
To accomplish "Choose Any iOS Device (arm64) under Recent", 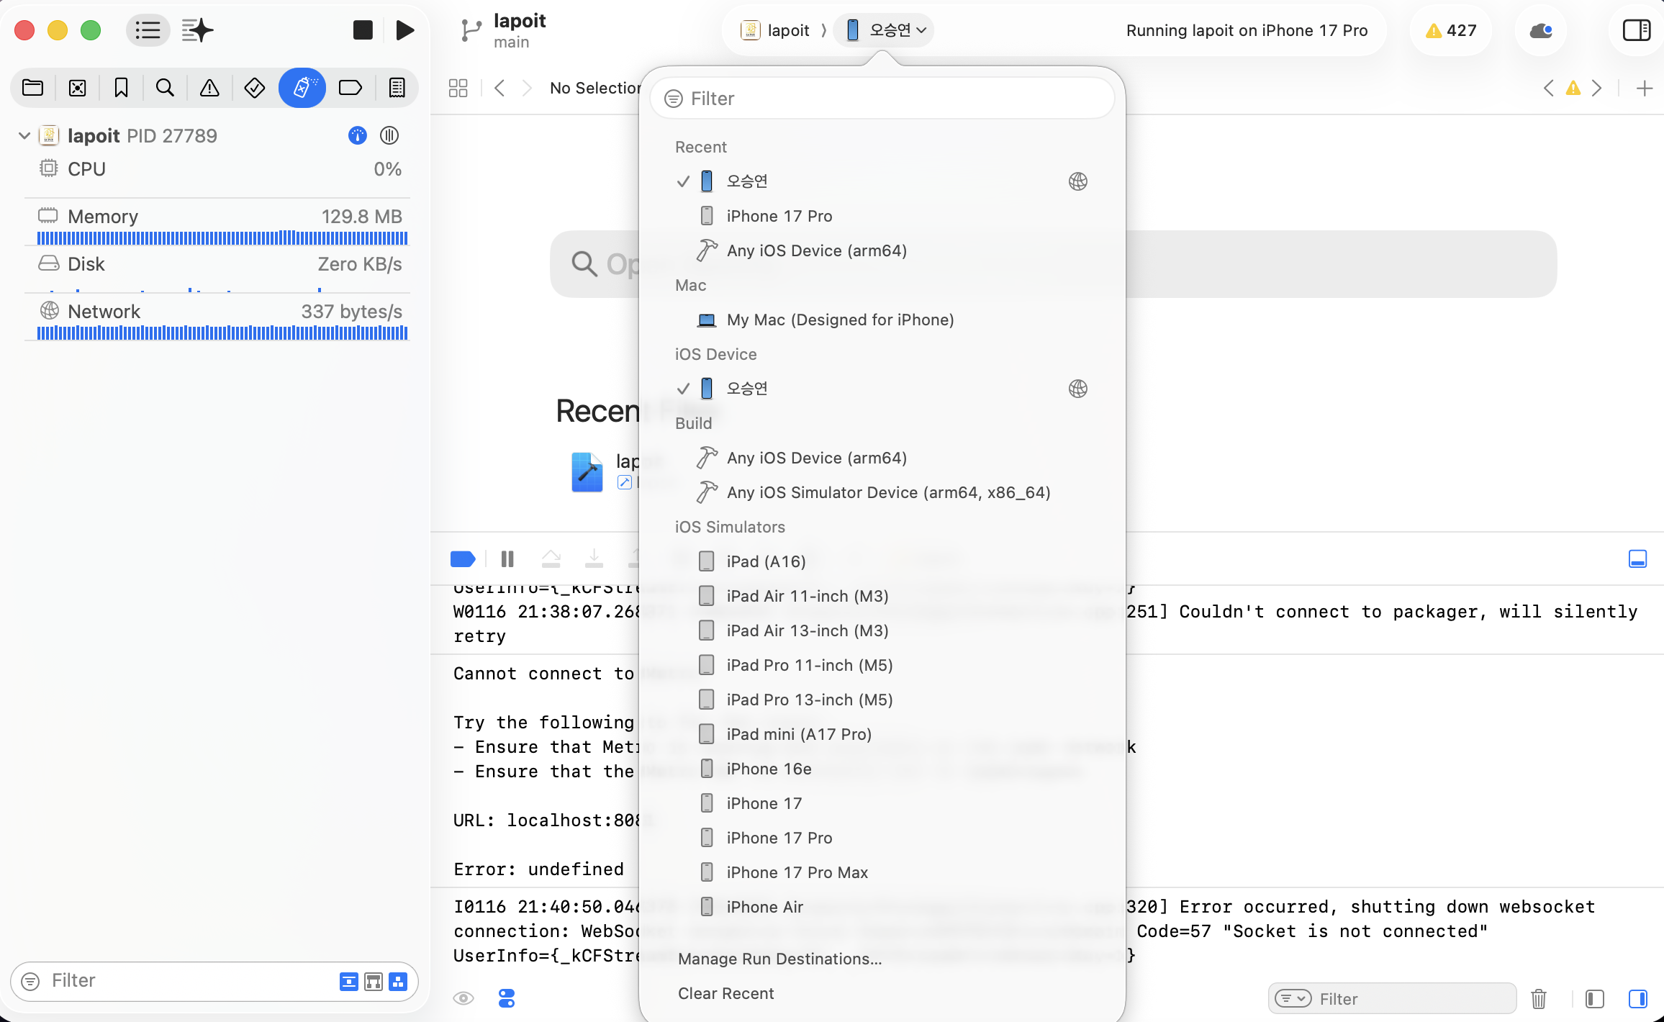I will [x=882, y=250].
